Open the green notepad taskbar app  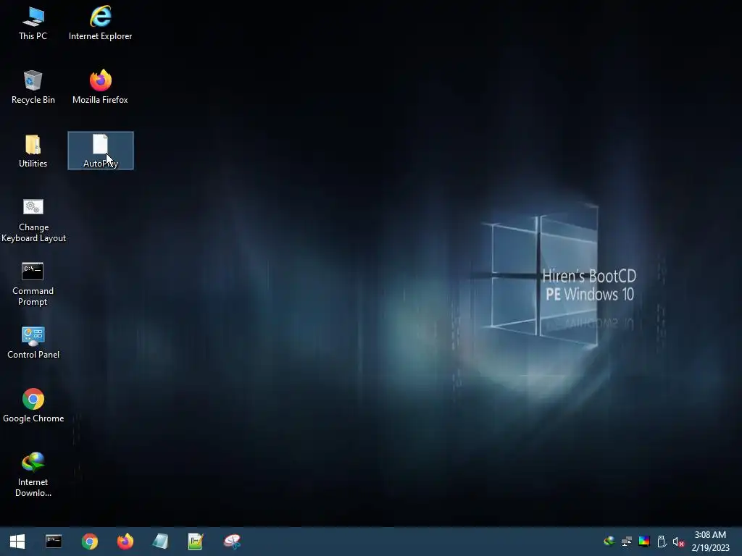(x=196, y=542)
